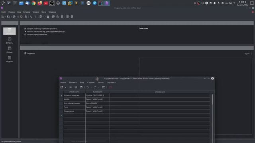Screen dimensions: 255x143
Task: Open Google Chrome from the taskbar
Action: click(33, 3)
